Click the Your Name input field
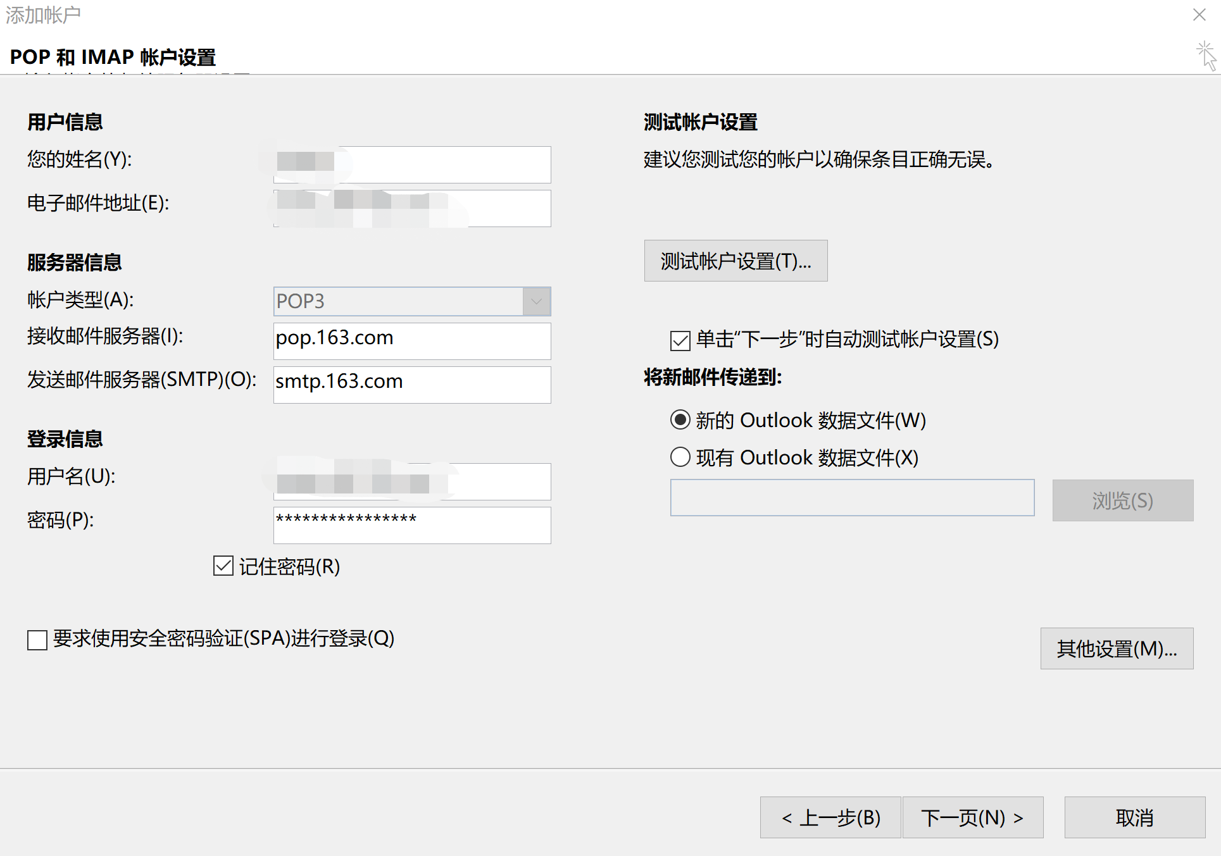1221x856 pixels. click(x=443, y=164)
